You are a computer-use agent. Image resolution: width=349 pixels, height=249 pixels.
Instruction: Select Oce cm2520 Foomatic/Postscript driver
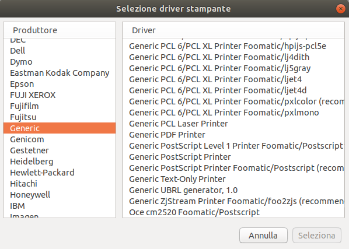233,212
